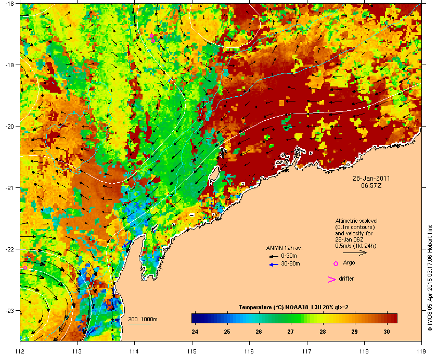Click the '114' longitude axis label
Viewport: 437px width, 354px height.
coord(134,351)
